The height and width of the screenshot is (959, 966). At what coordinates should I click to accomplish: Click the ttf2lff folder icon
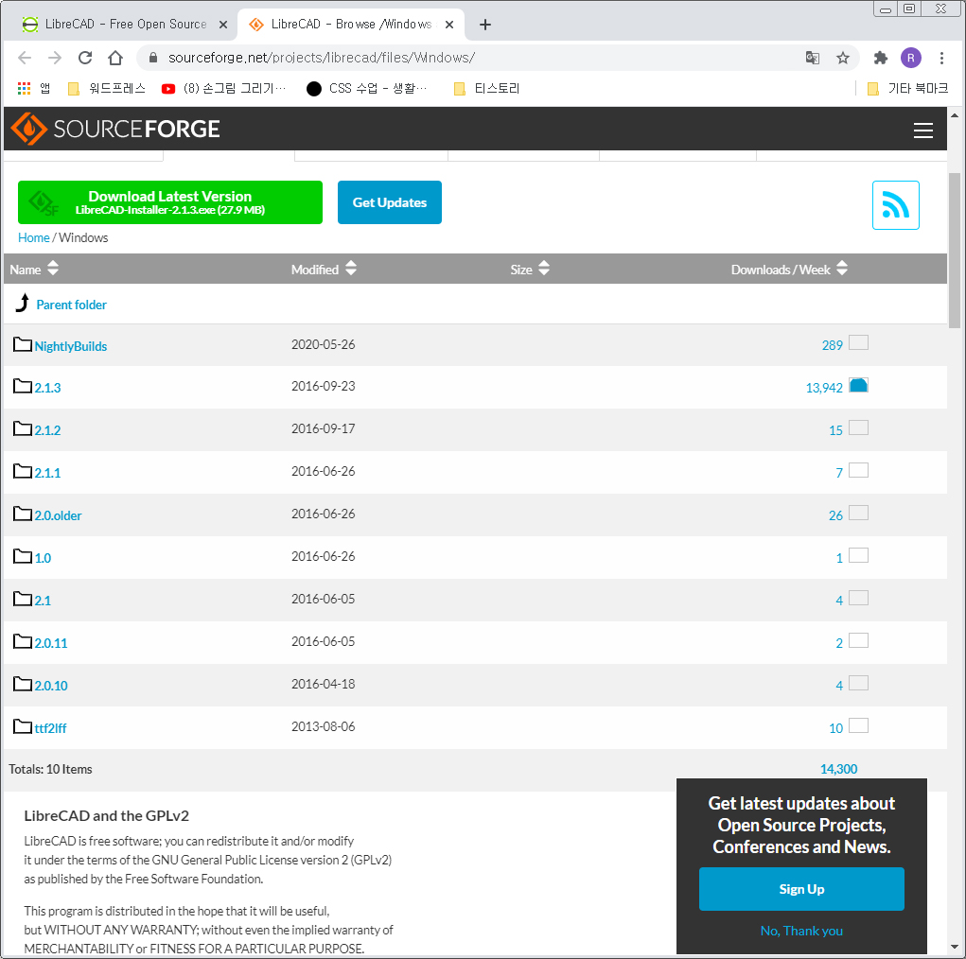[23, 726]
